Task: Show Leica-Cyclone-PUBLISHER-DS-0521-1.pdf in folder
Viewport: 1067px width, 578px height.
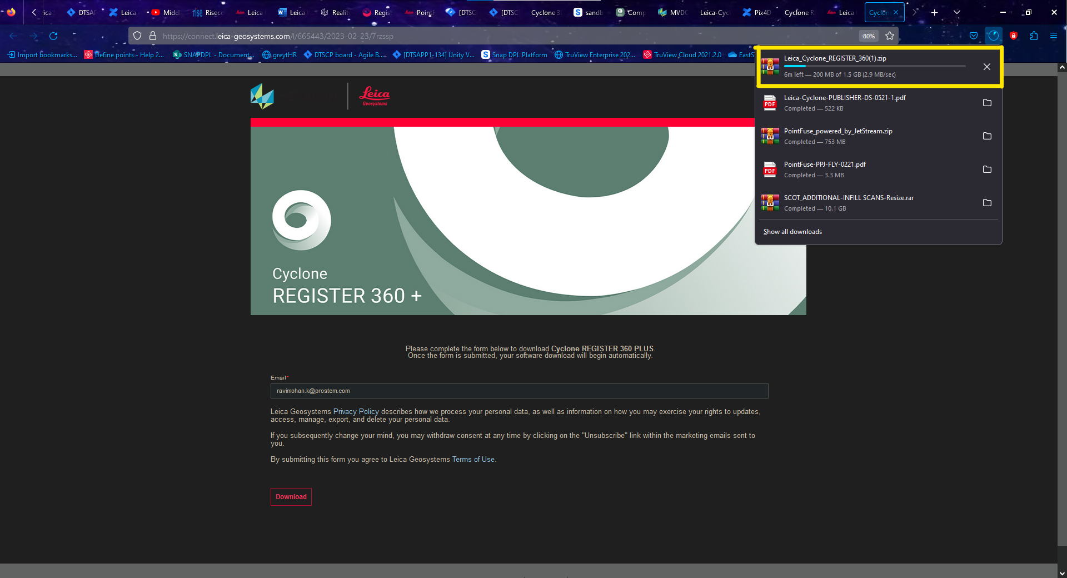Action: click(987, 103)
